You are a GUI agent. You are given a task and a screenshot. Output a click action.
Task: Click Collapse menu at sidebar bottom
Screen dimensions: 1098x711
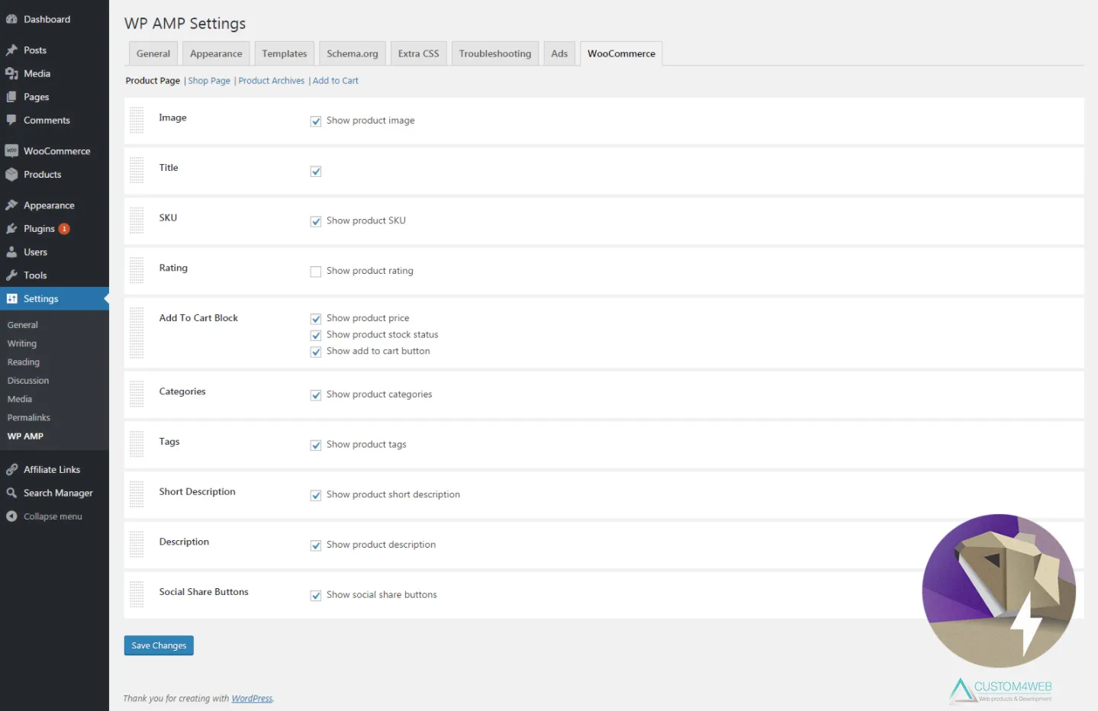click(50, 516)
